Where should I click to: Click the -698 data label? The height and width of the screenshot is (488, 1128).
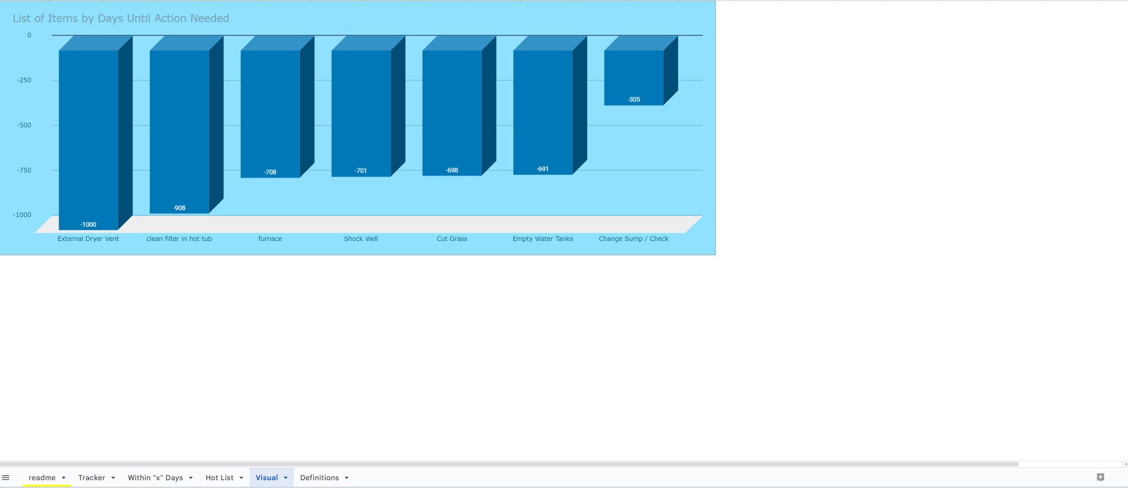[x=452, y=170]
